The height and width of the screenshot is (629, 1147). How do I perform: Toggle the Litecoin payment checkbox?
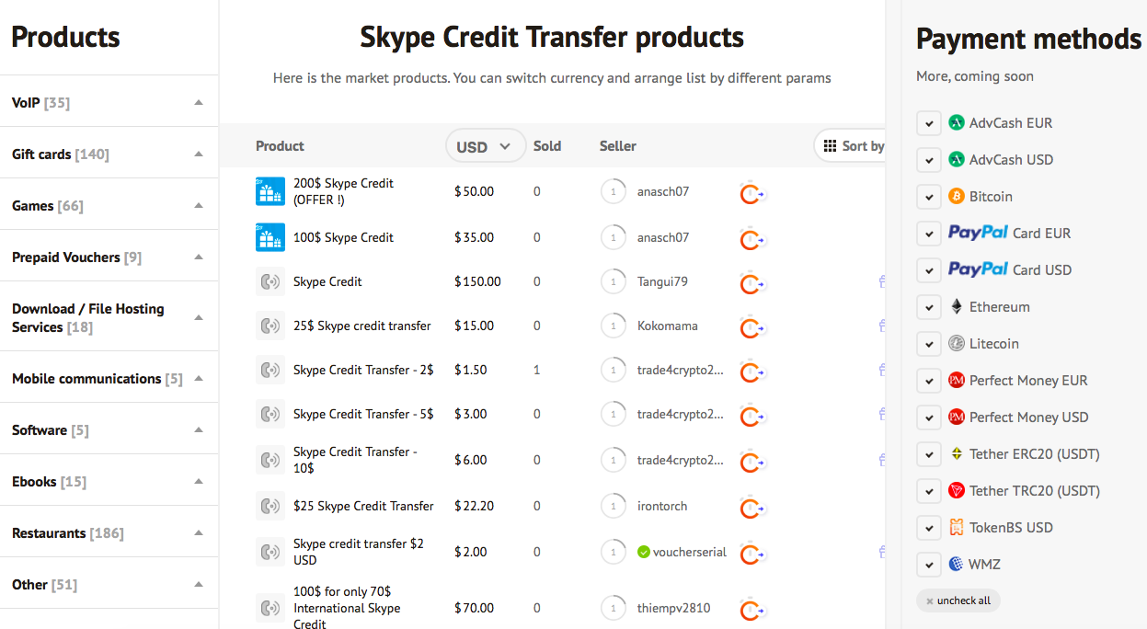pos(929,344)
